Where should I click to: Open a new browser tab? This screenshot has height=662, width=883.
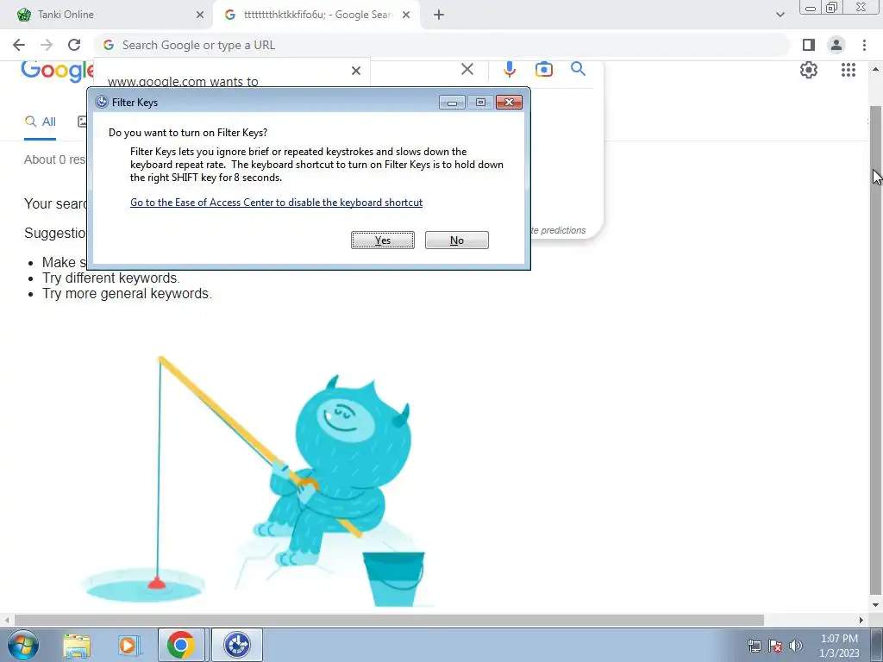point(439,15)
